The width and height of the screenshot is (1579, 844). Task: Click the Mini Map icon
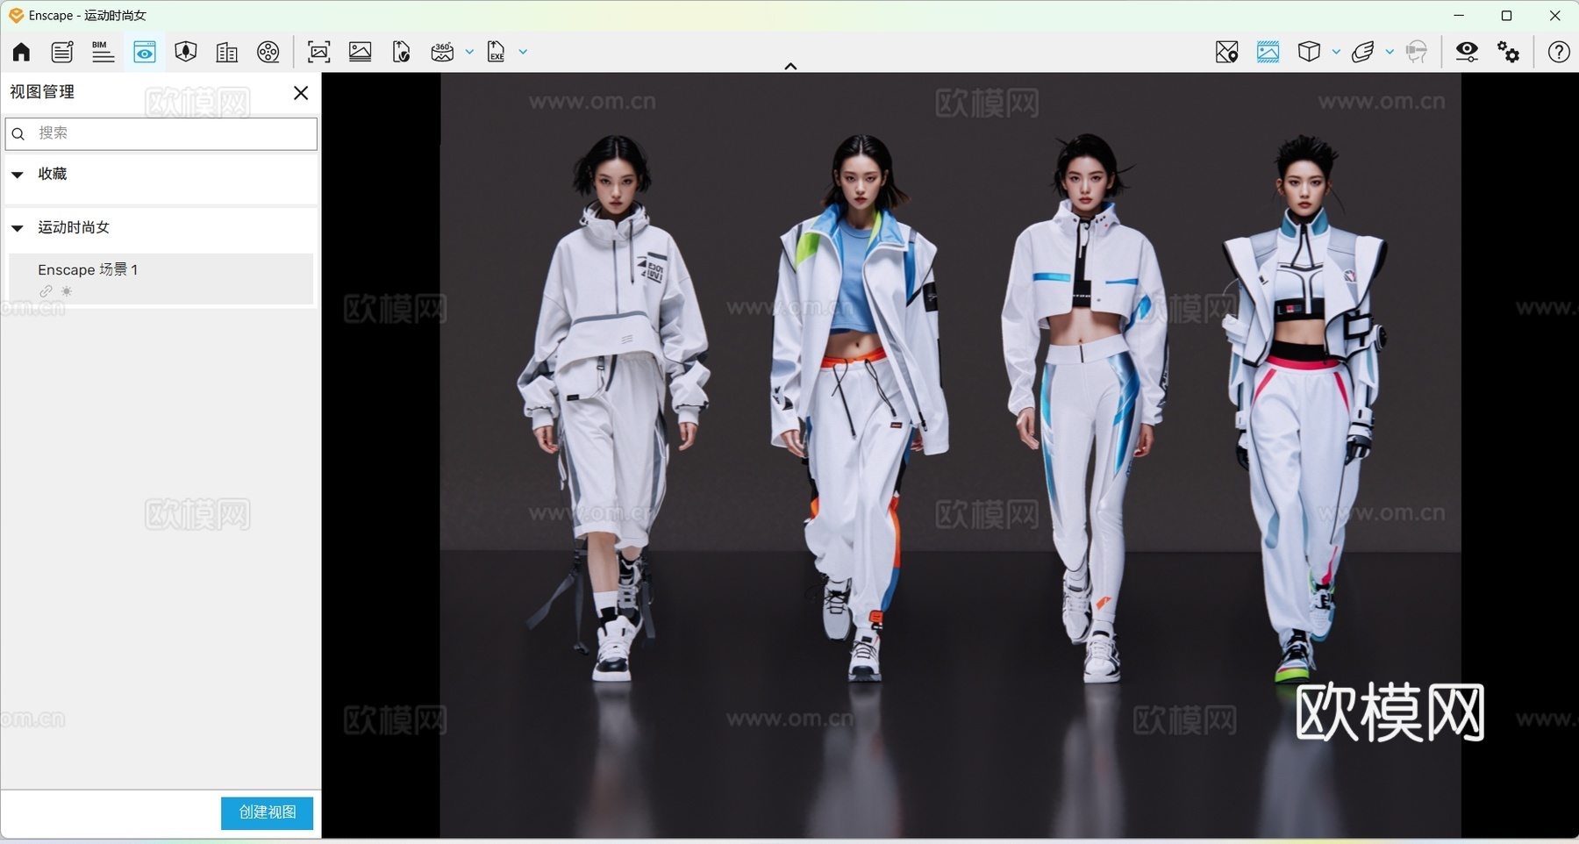(x=1227, y=52)
